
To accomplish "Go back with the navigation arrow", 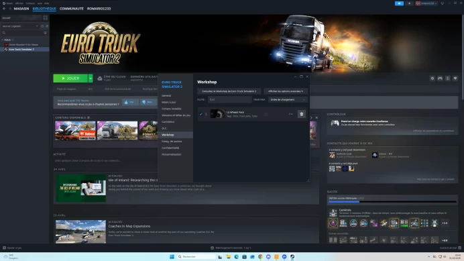I will tap(4, 9).
